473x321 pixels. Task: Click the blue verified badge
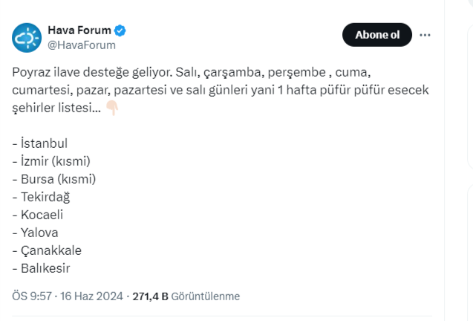[120, 30]
